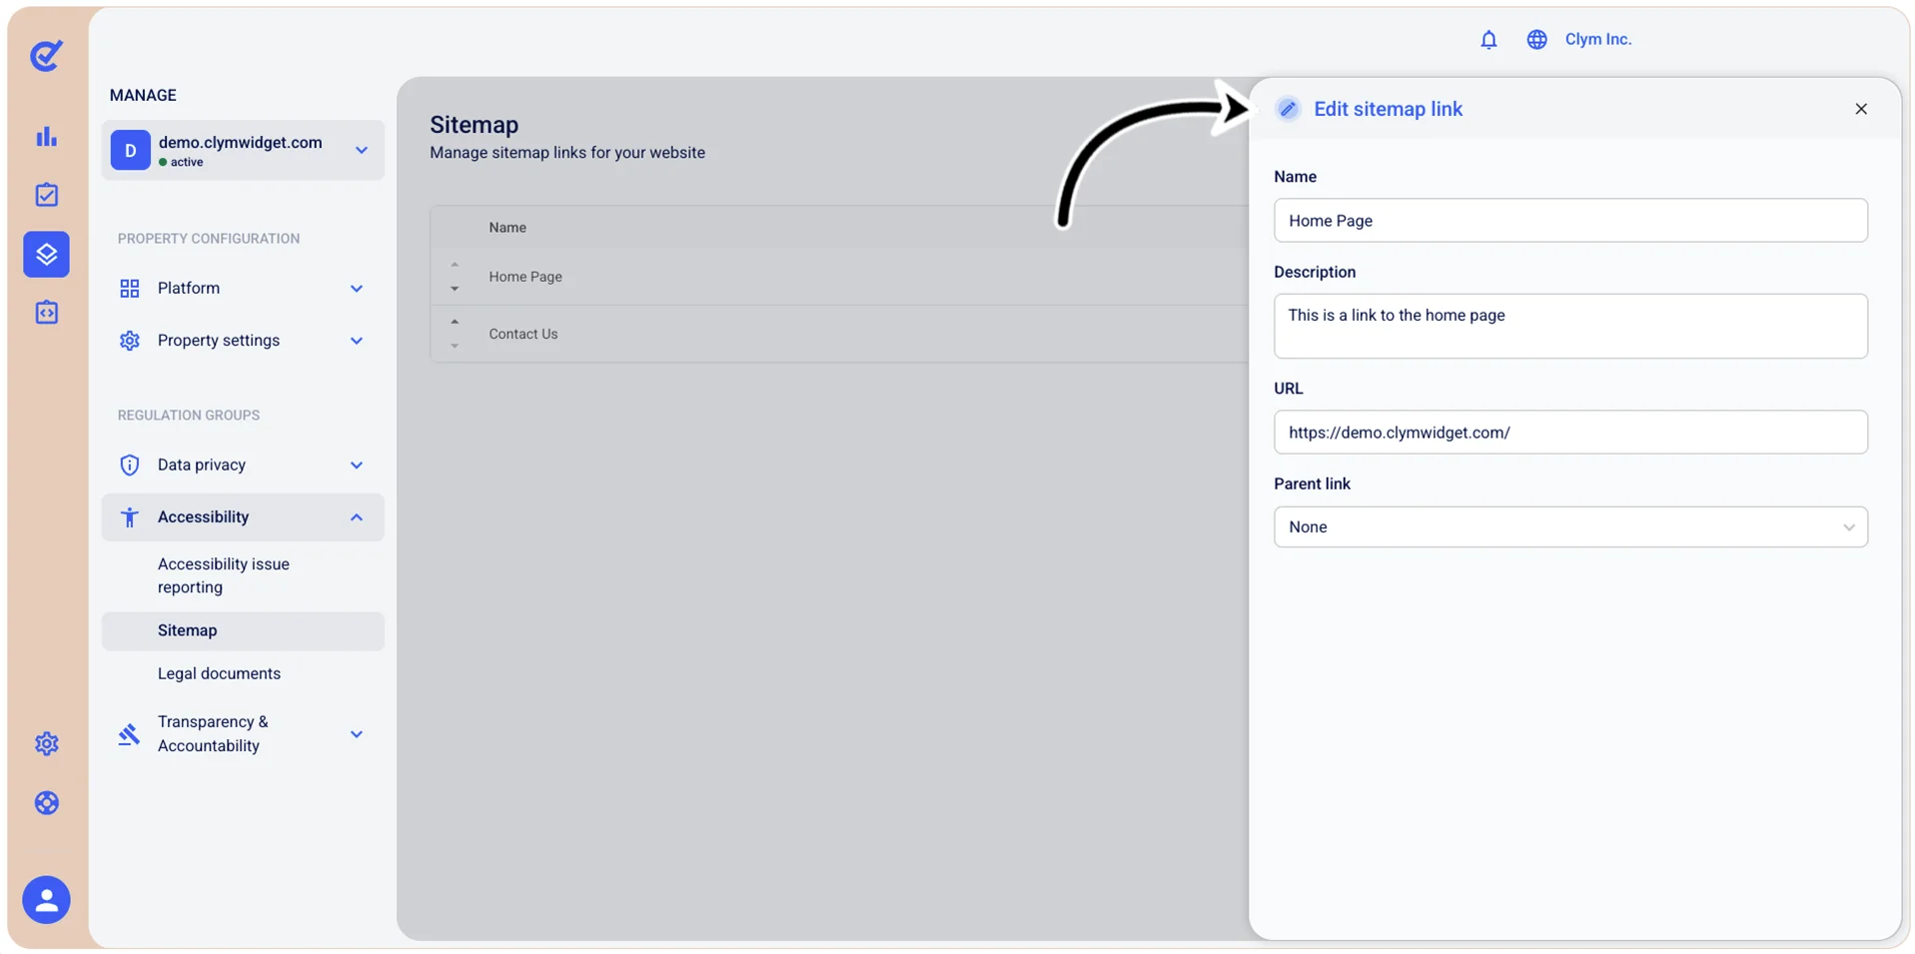The width and height of the screenshot is (1915, 954).
Task: Click the Data privacy shield icon
Action: tap(129, 466)
